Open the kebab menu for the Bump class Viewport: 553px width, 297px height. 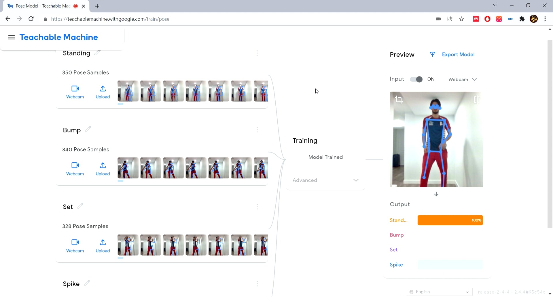(257, 130)
